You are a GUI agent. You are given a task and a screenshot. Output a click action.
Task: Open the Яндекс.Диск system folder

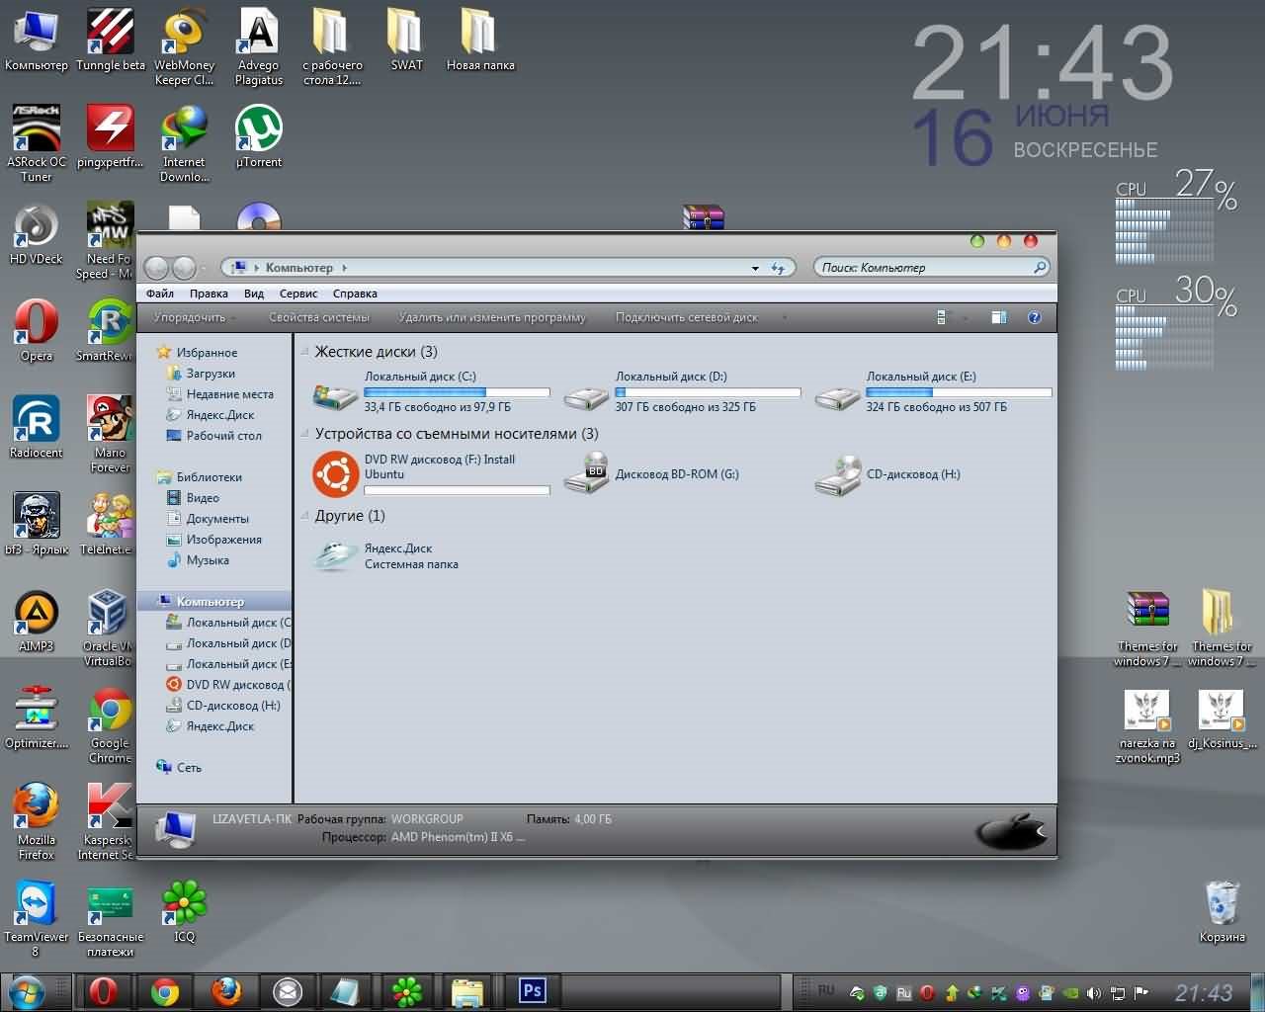(335, 555)
